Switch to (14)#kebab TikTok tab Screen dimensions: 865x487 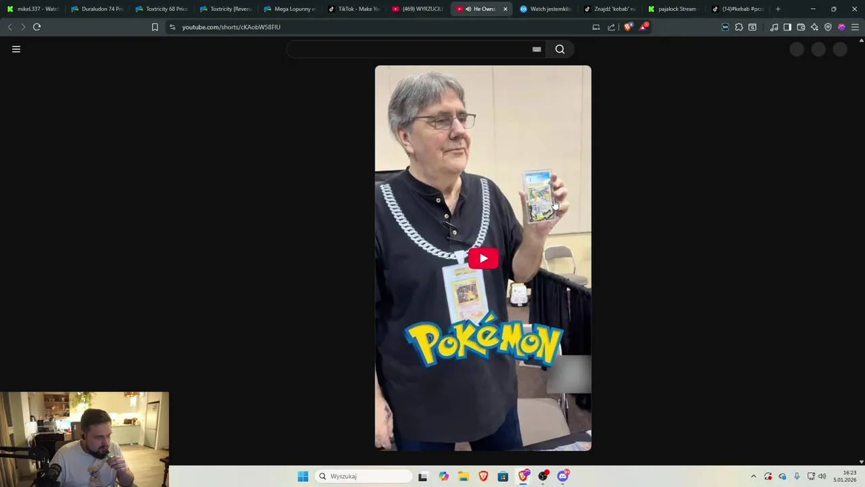coord(739,9)
